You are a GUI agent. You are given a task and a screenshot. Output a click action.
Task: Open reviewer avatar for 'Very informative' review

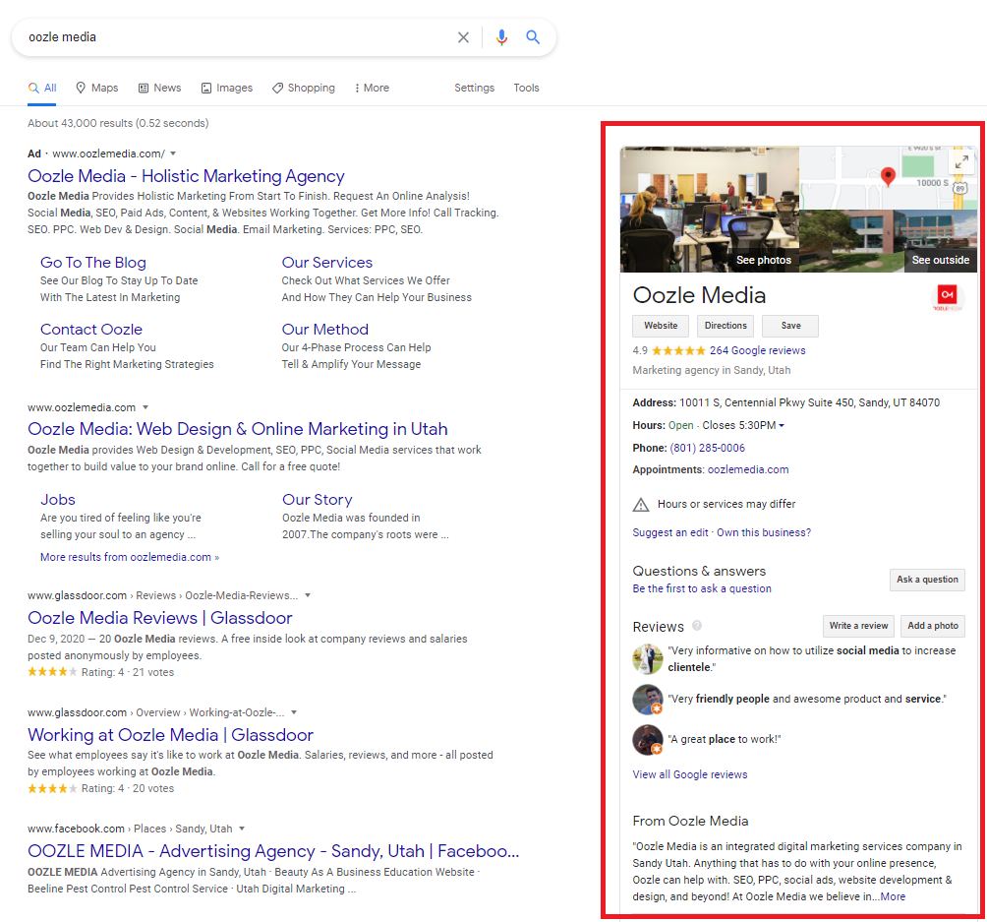click(x=648, y=658)
